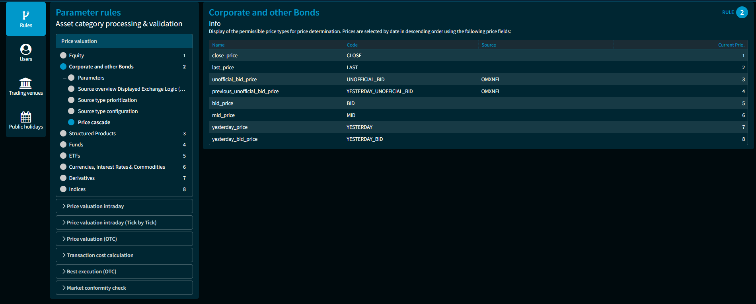Viewport: 756px width, 304px height.
Task: Open the Trading venues bank icon
Action: pyautogui.click(x=26, y=83)
